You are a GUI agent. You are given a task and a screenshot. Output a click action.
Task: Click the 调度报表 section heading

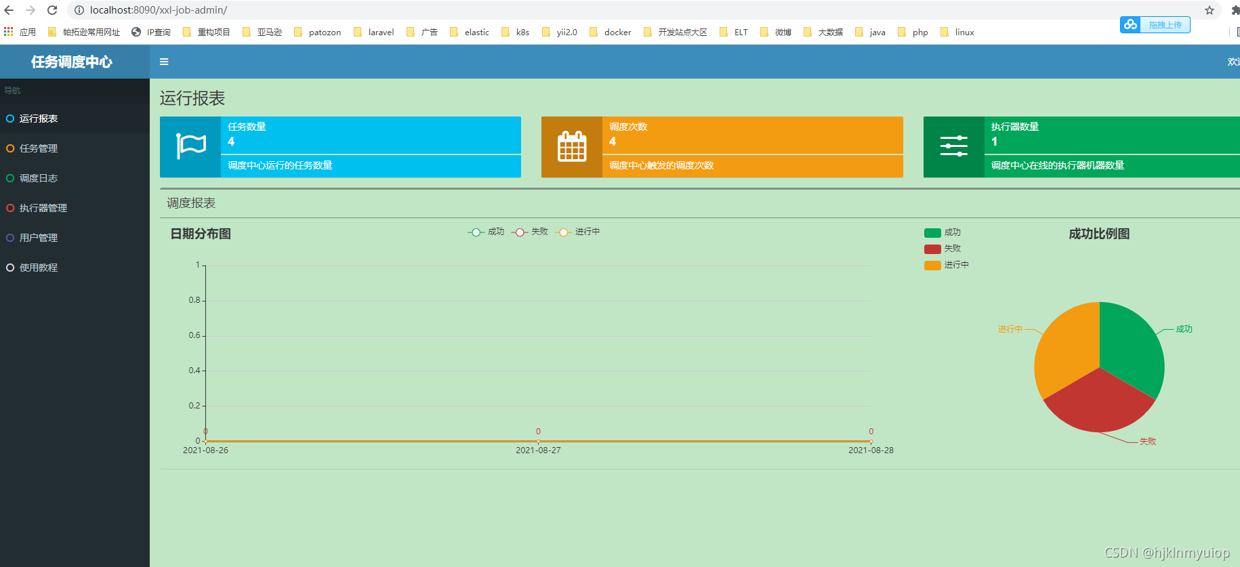click(x=191, y=203)
